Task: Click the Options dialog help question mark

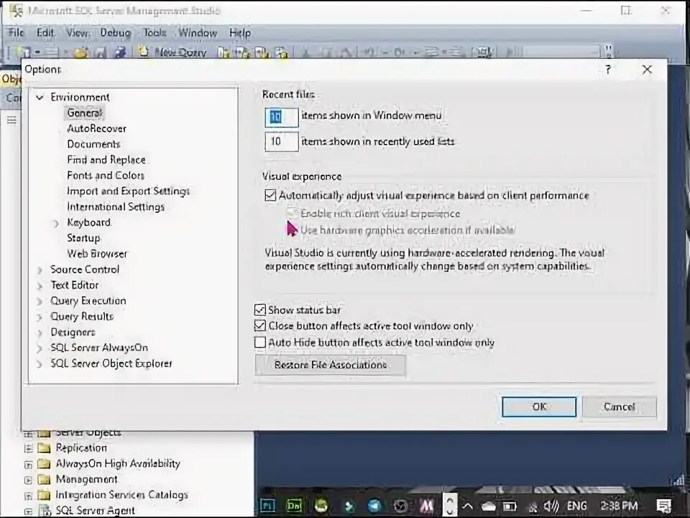Action: 608,70
